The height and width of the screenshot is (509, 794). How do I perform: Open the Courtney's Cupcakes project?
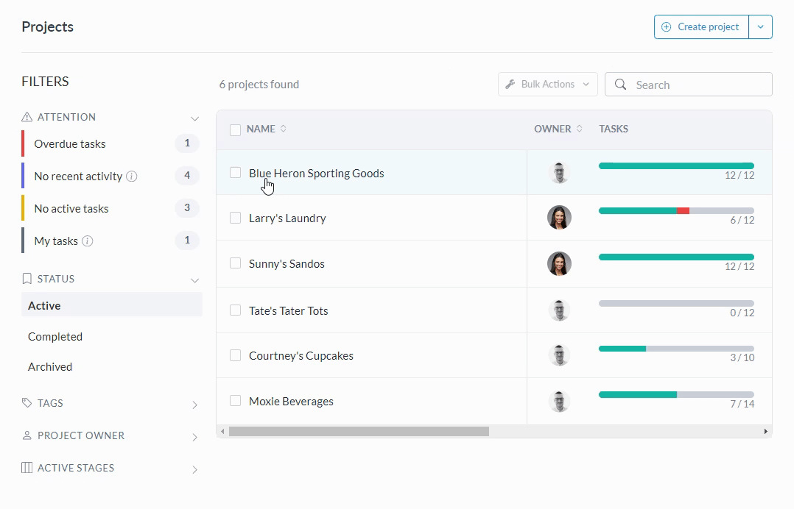click(301, 356)
